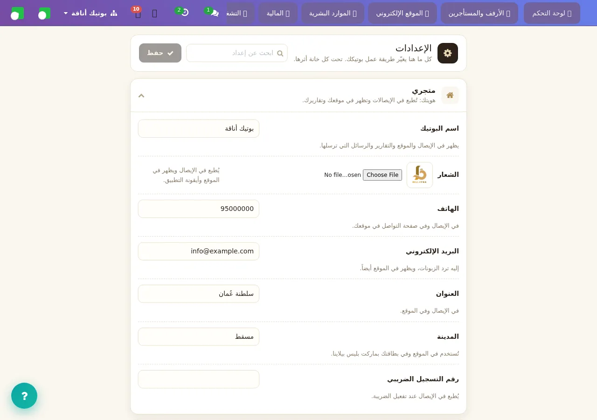Click the اسم البوتيك label
Viewport: 597px width, 420px height.
(439, 128)
